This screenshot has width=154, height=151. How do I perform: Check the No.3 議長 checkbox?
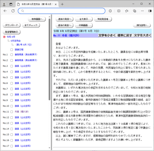(x=12, y=66)
